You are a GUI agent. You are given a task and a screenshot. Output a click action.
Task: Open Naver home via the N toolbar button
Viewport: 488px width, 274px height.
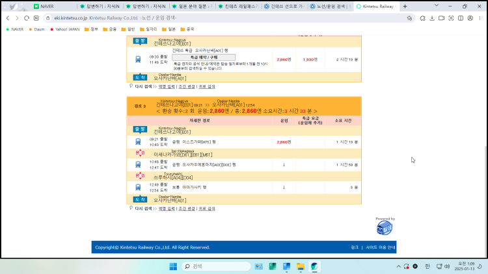(x=36, y=18)
